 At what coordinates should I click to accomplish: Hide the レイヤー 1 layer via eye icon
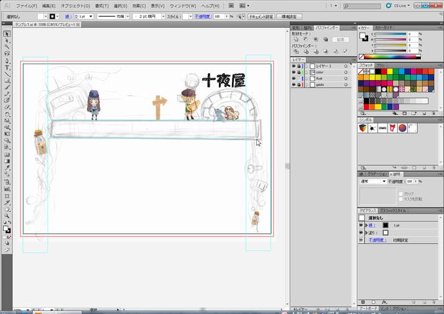(294, 66)
